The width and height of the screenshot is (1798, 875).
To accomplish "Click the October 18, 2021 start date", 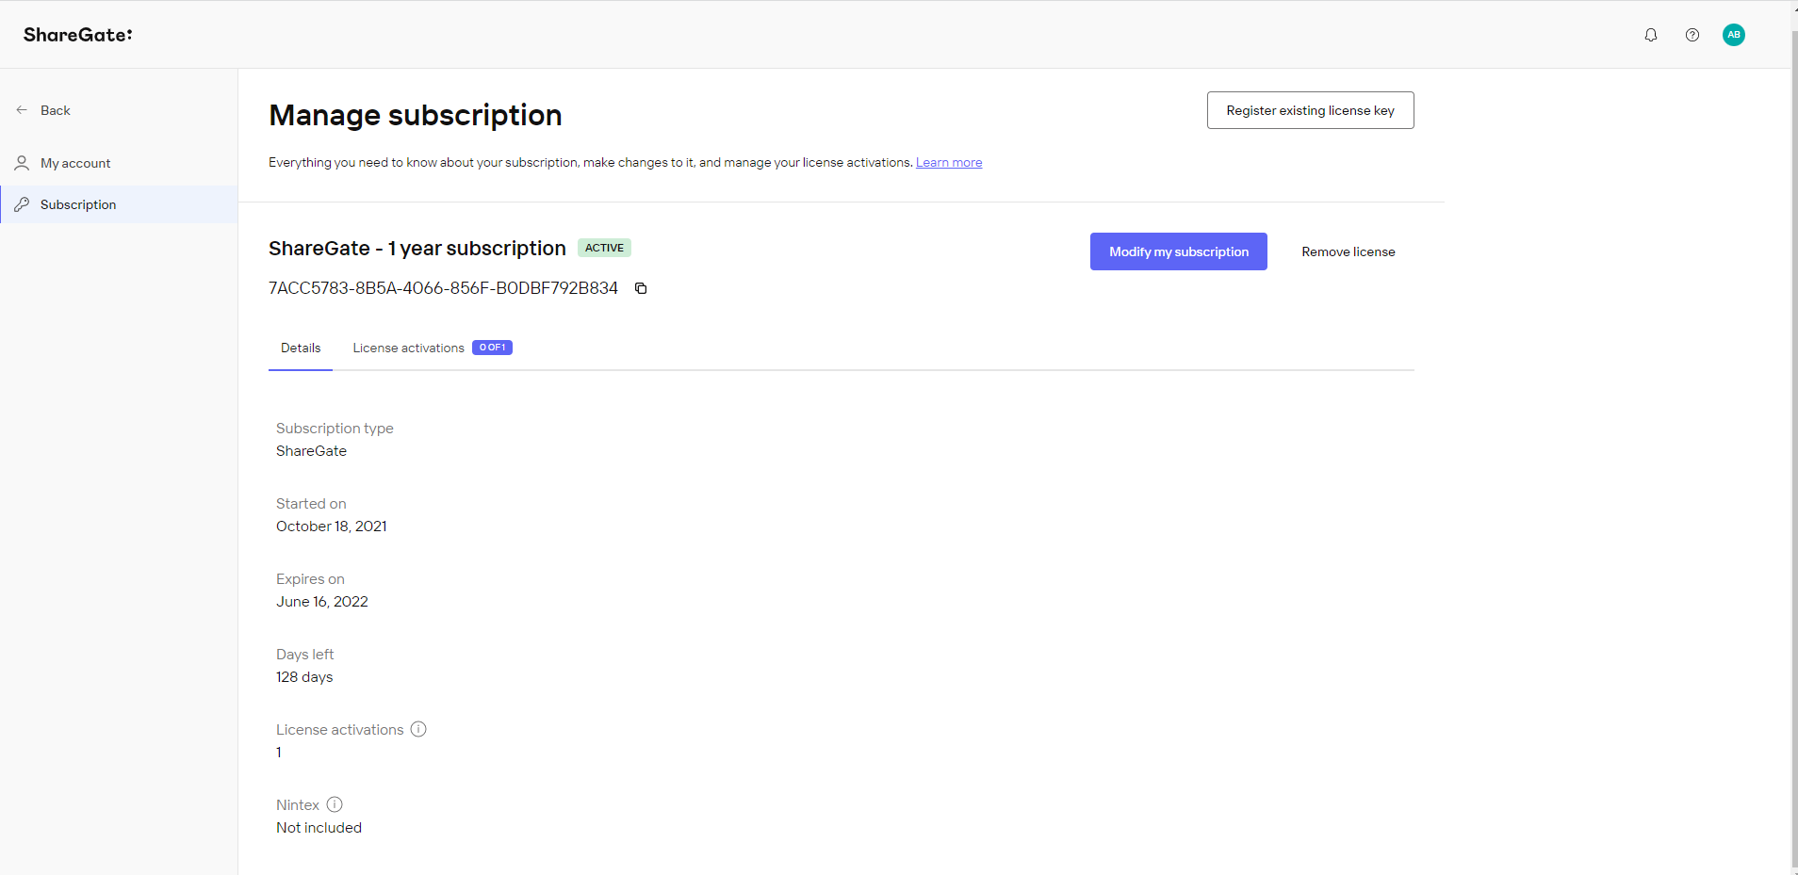I will tap(332, 527).
